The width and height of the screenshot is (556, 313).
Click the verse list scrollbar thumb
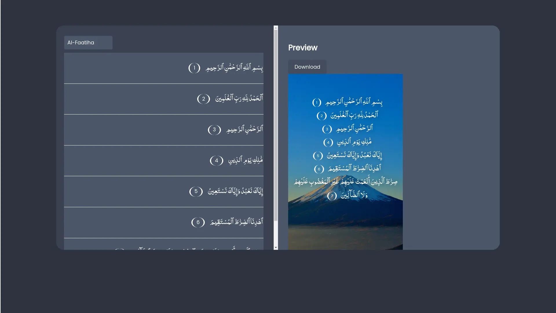tap(276, 125)
